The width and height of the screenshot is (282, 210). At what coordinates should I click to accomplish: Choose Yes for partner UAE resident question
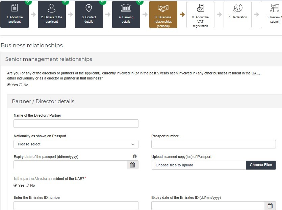[x=15, y=185]
